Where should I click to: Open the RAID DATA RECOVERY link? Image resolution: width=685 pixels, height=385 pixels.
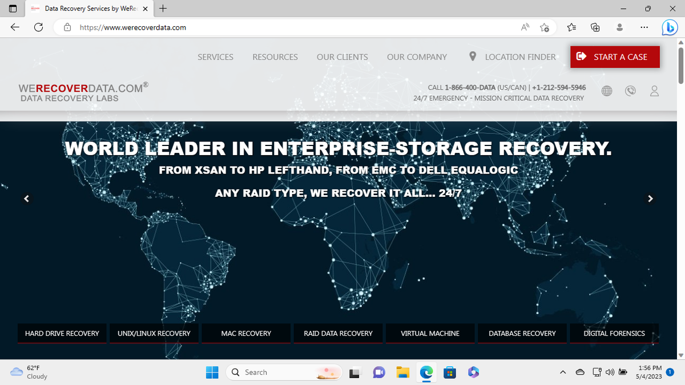pyautogui.click(x=338, y=333)
